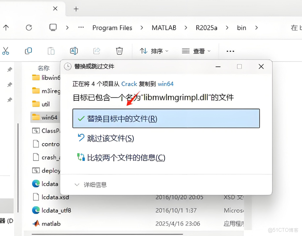Open the Crack link in the dialog text
The image size is (302, 236).
coord(129,84)
